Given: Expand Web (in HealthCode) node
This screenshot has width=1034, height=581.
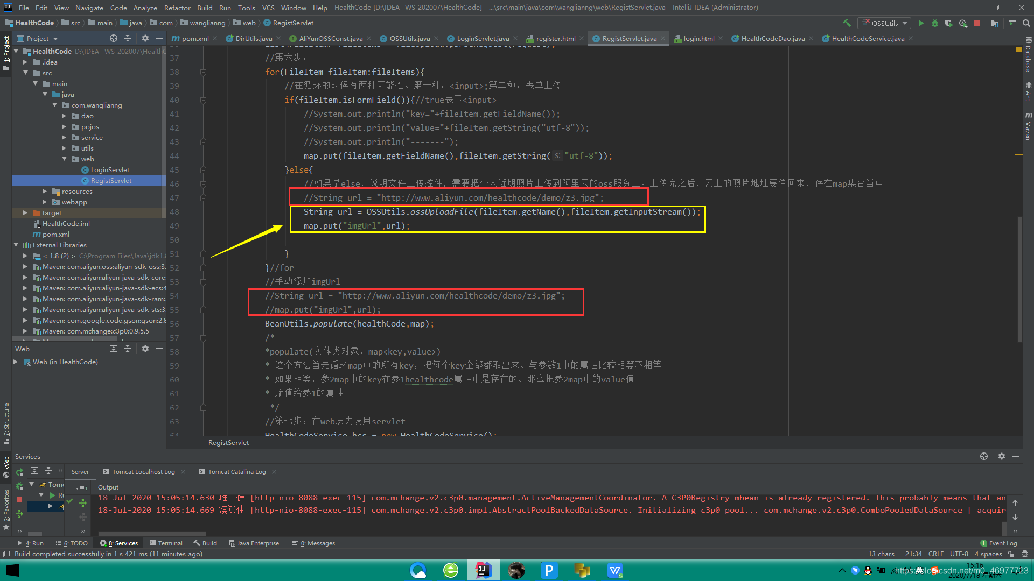Looking at the screenshot, I should pyautogui.click(x=16, y=362).
